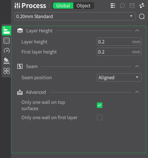This screenshot has width=148, height=158.
Task: Enable Only one wall on first layer
Action: coord(100,117)
